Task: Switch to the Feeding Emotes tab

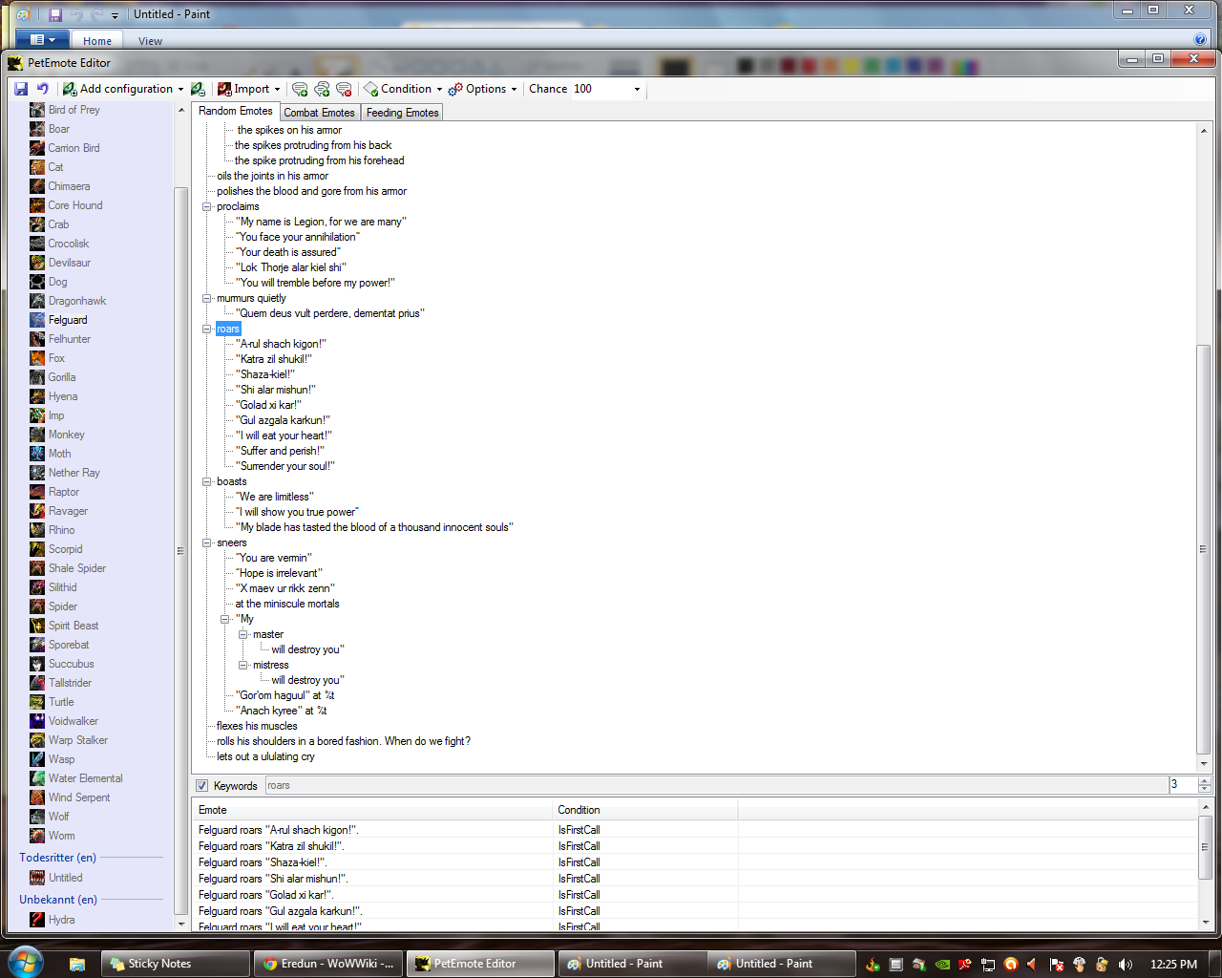Action: (402, 113)
